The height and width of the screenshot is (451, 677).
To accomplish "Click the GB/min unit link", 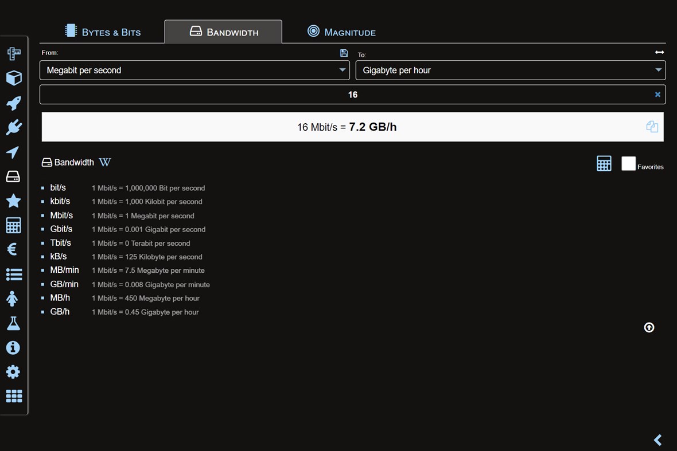I will tap(64, 284).
